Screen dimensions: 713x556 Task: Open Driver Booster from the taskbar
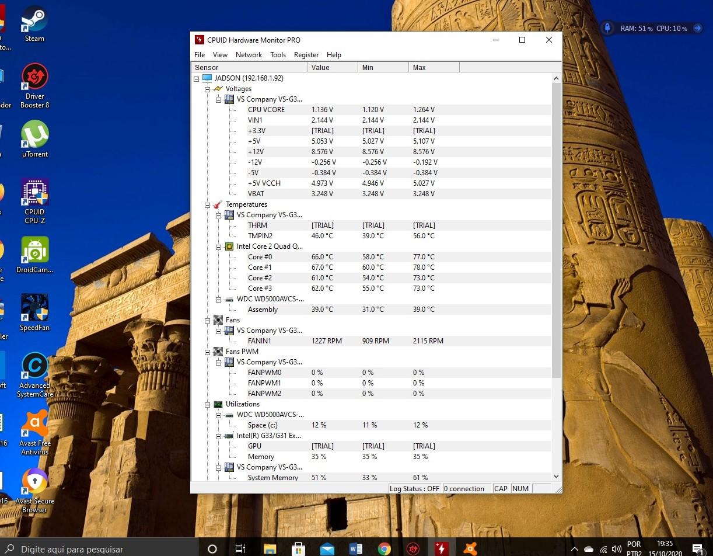coord(413,548)
